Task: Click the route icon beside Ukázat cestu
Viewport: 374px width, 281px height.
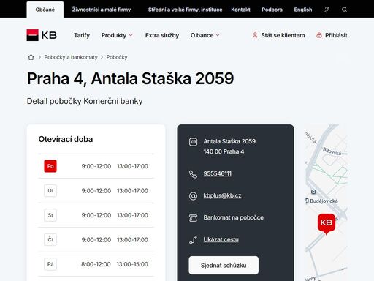Action: pos(193,239)
